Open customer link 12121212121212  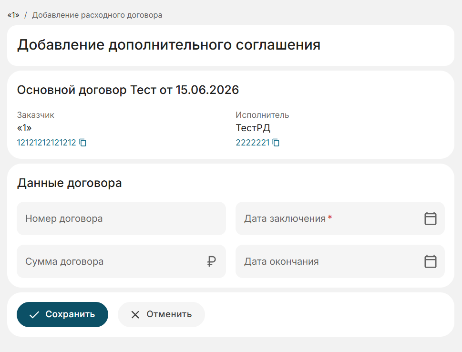(47, 143)
